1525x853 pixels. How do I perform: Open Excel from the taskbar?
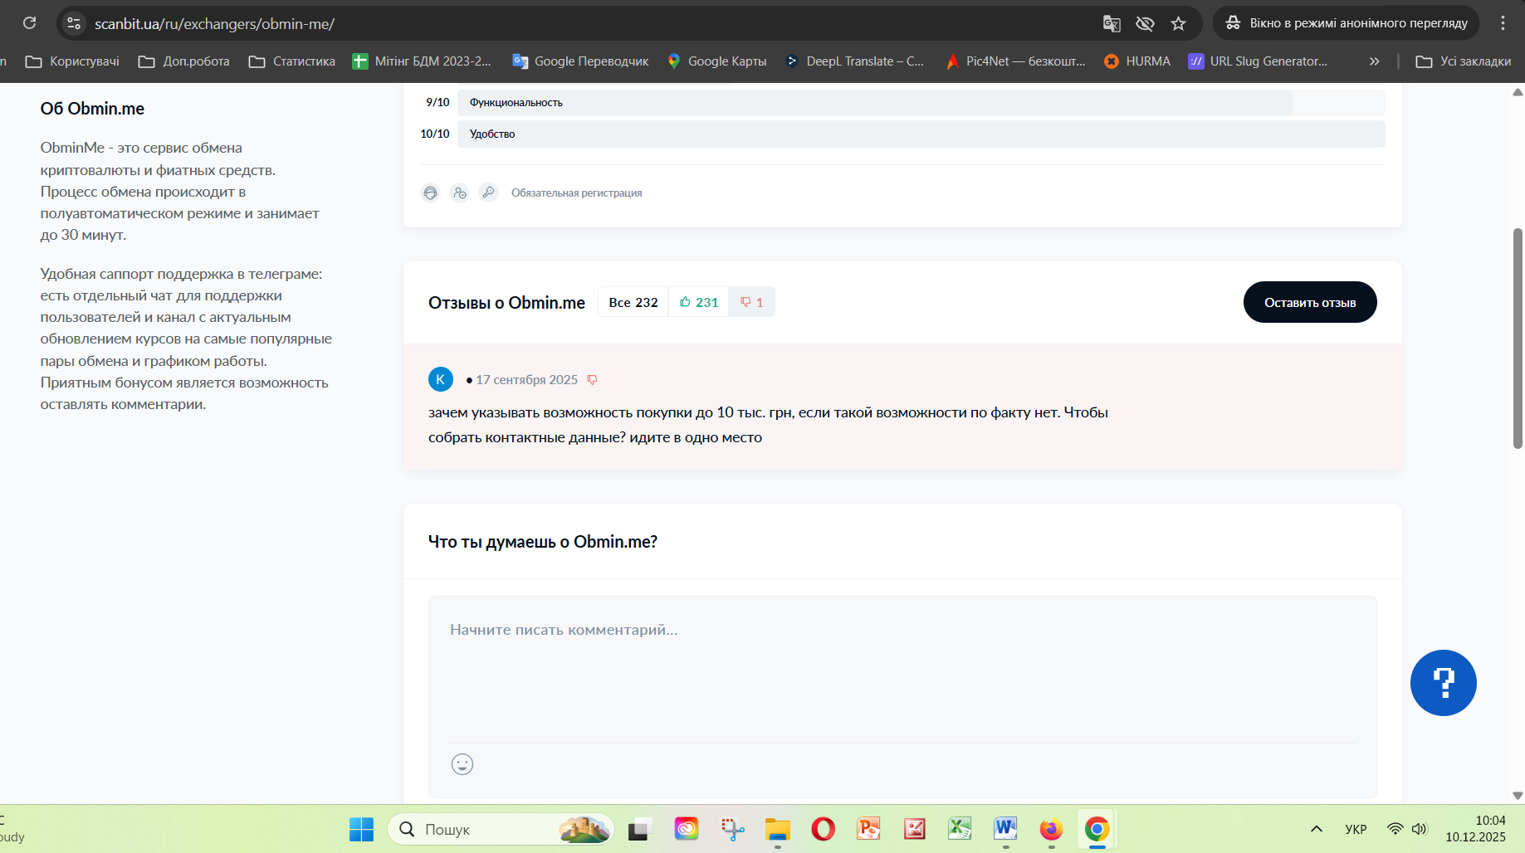click(960, 829)
